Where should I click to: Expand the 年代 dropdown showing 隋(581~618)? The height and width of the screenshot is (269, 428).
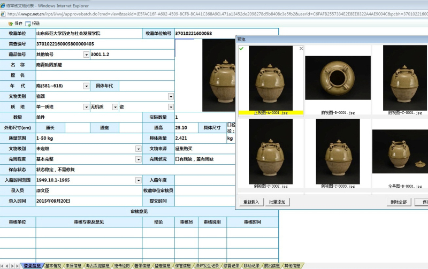(86, 86)
